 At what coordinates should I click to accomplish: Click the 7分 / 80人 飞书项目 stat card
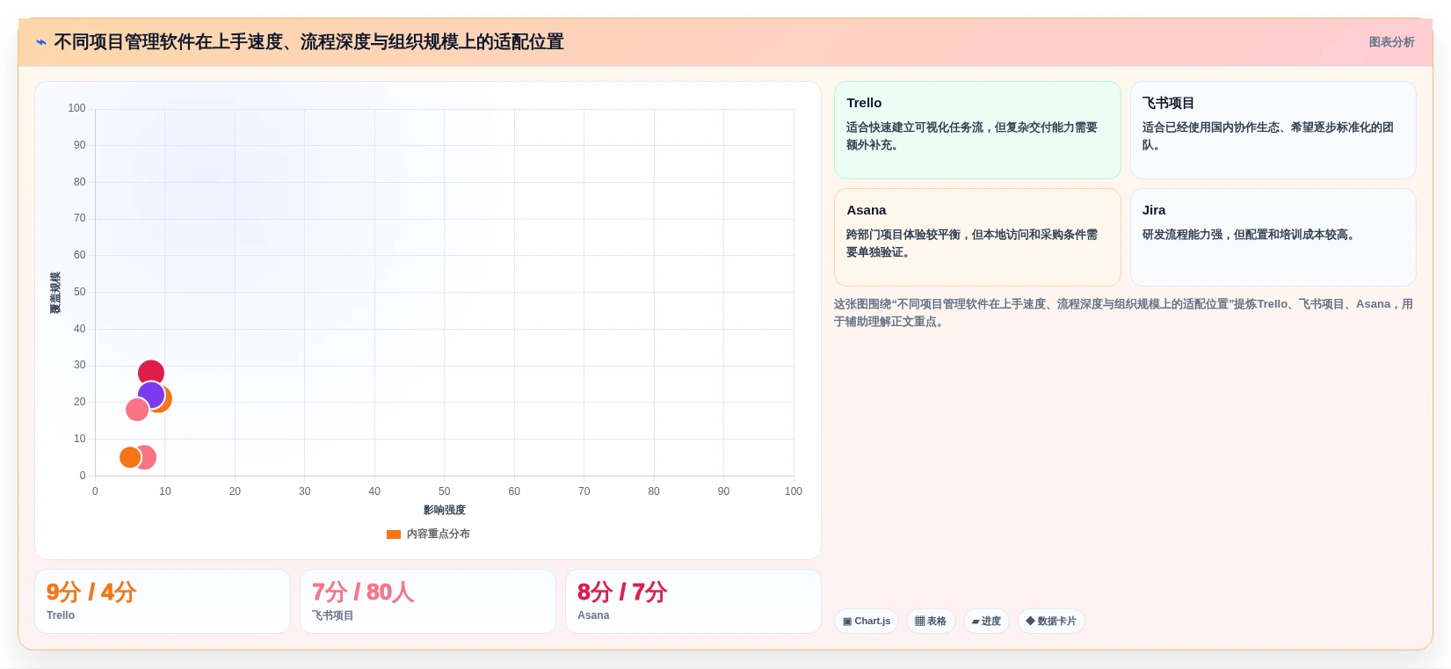click(428, 601)
